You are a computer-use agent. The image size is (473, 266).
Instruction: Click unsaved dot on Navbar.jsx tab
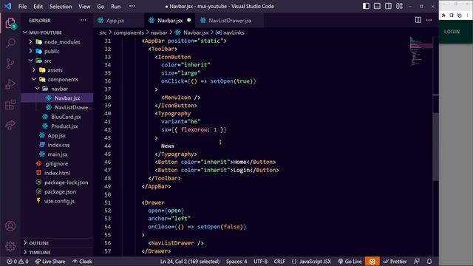point(189,20)
